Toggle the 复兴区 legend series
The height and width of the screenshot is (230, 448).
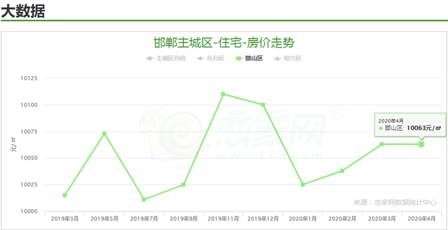pyautogui.click(x=288, y=59)
